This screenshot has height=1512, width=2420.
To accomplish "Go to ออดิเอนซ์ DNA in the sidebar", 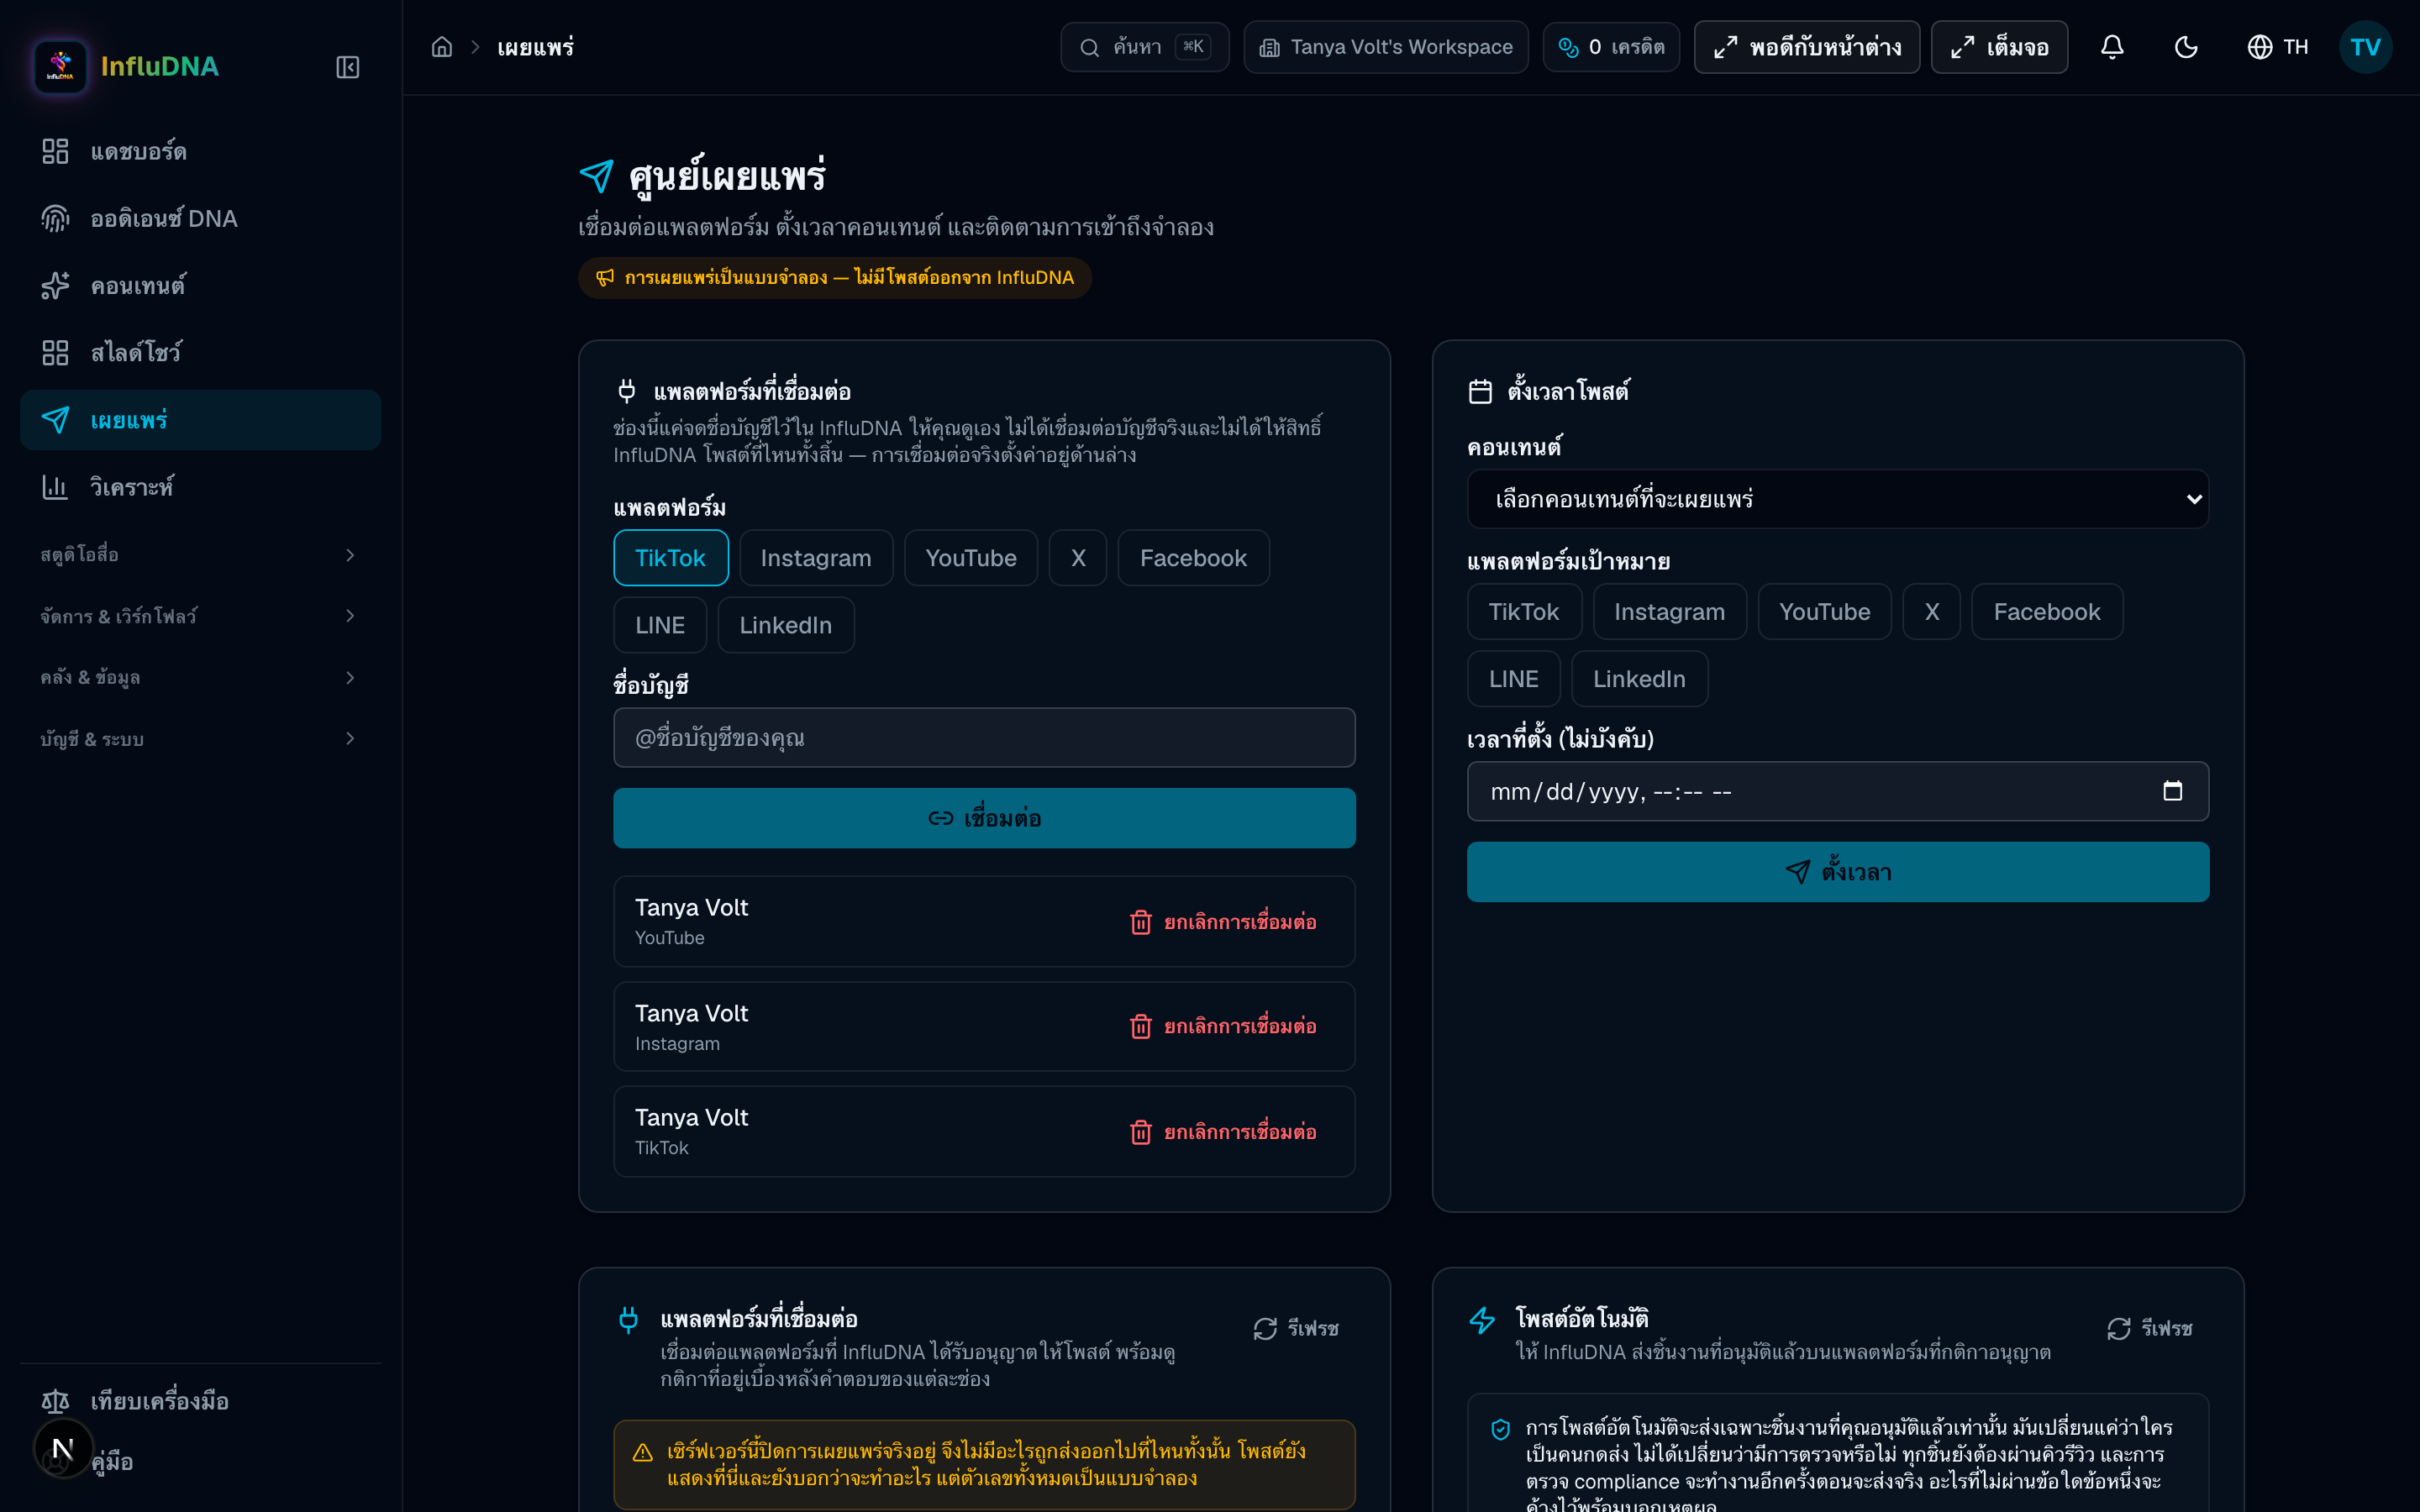I will [x=200, y=218].
